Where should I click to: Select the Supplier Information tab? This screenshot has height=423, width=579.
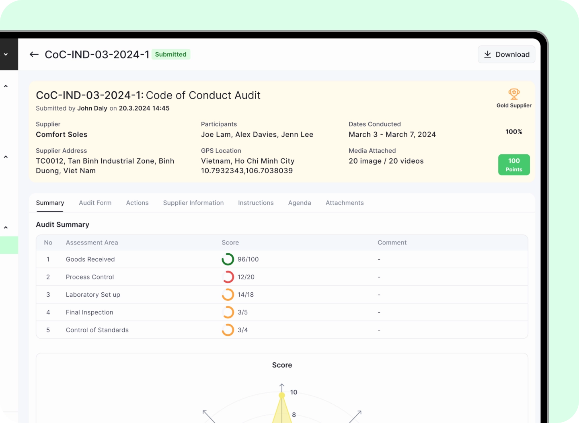193,203
